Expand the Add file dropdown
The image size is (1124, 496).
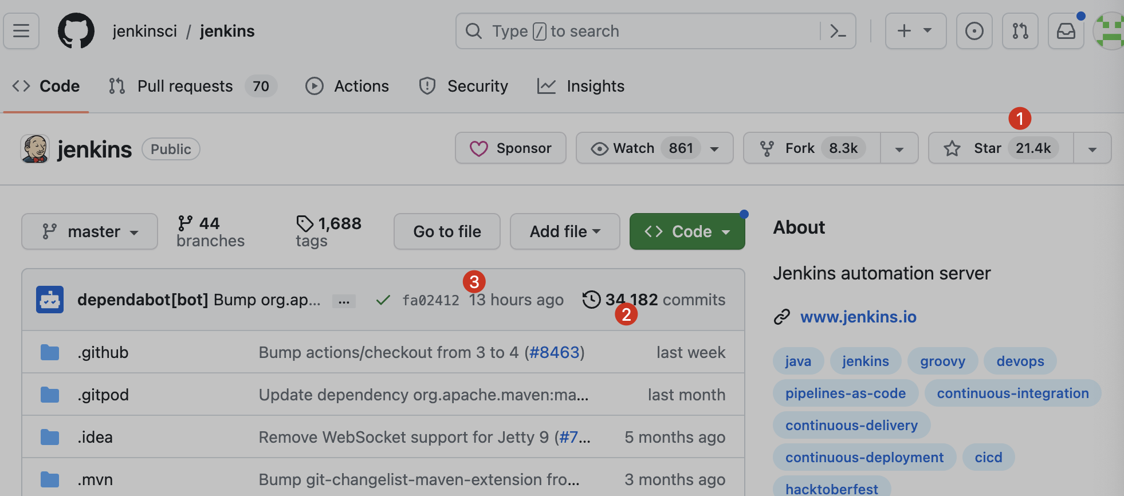click(564, 231)
